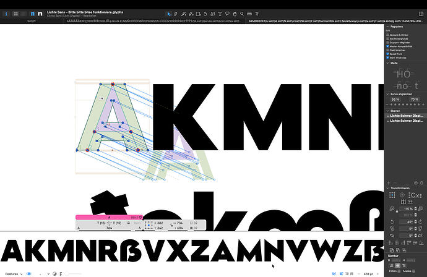The height and width of the screenshot is (277, 427).
Task: Collapse the Transformieren section
Action: pyautogui.click(x=387, y=188)
